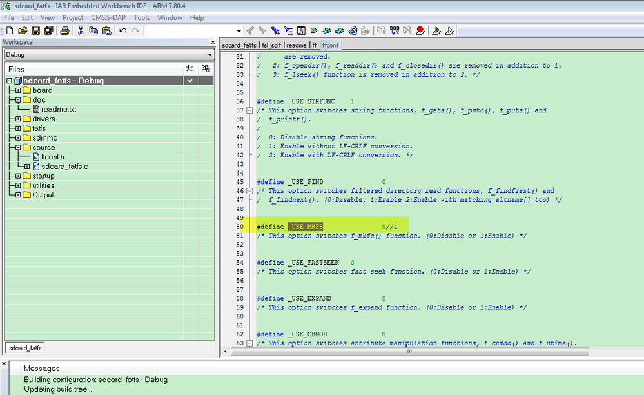The image size is (644, 395).
Task: Expand the utilities folder
Action: tap(18, 185)
